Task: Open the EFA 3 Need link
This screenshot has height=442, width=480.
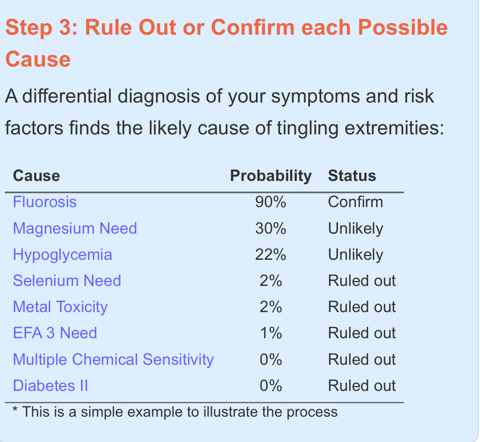Action: [55, 333]
